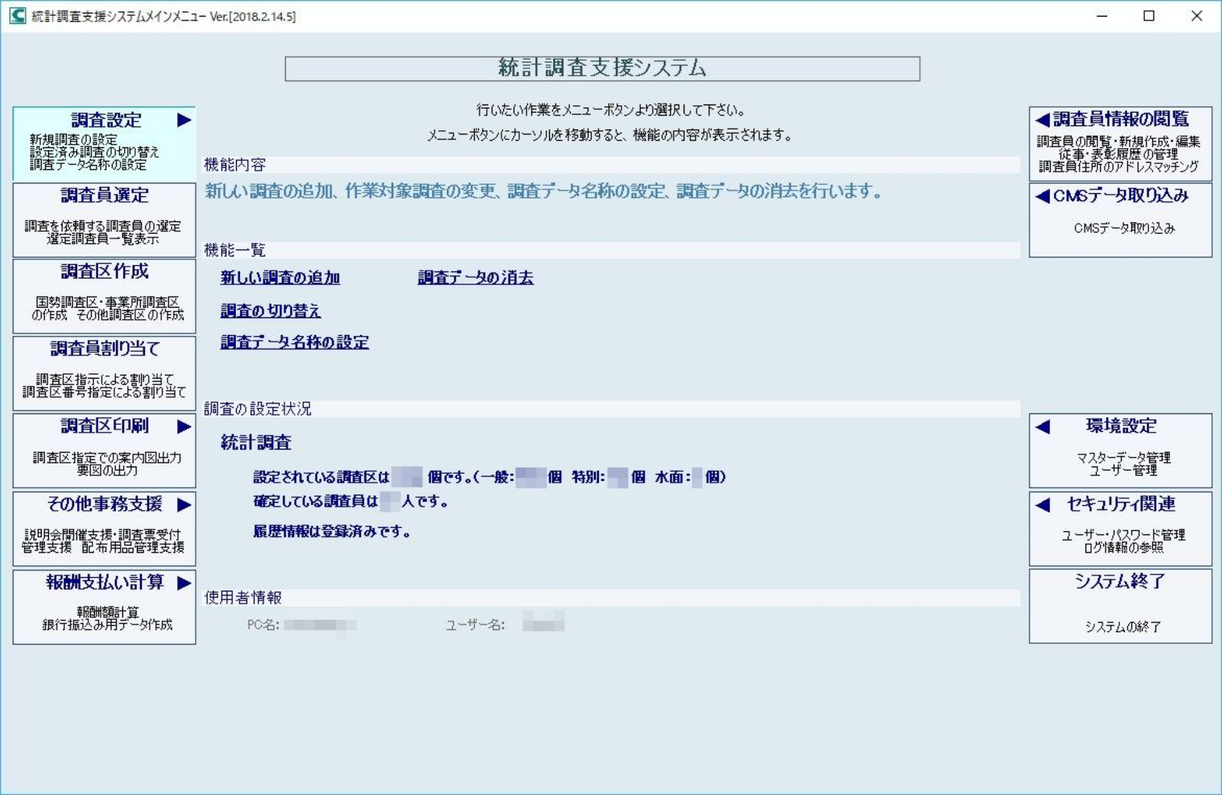This screenshot has width=1222, height=795.
Task: Click the left arrow beside 調査員情報の閲覧
Action: pyautogui.click(x=1043, y=119)
